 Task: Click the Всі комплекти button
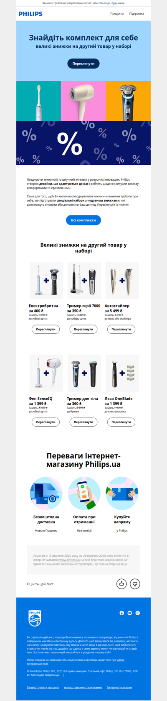pyautogui.click(x=83, y=220)
